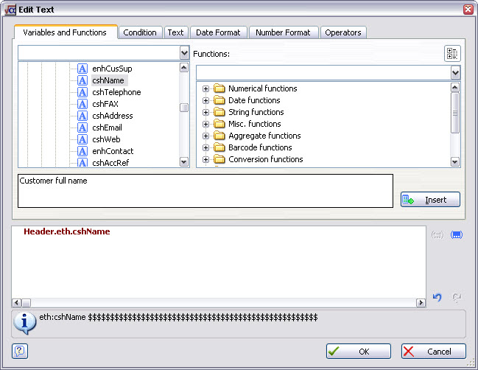Open the Functions search dropdown
This screenshot has width=478, height=370.
click(x=454, y=73)
